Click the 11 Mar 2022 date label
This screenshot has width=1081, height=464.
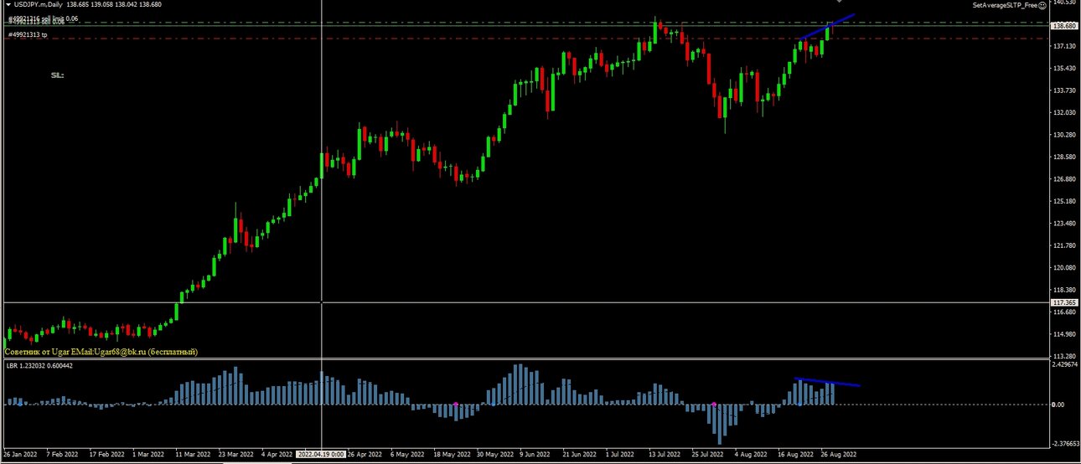[x=193, y=455]
